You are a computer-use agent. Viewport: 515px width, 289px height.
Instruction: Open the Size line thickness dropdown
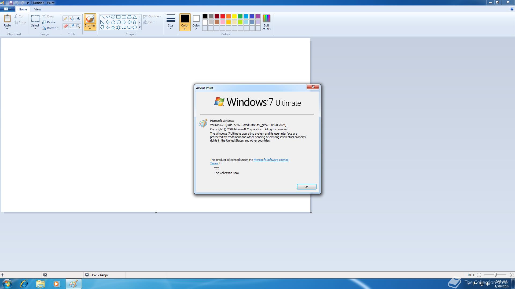click(x=171, y=22)
